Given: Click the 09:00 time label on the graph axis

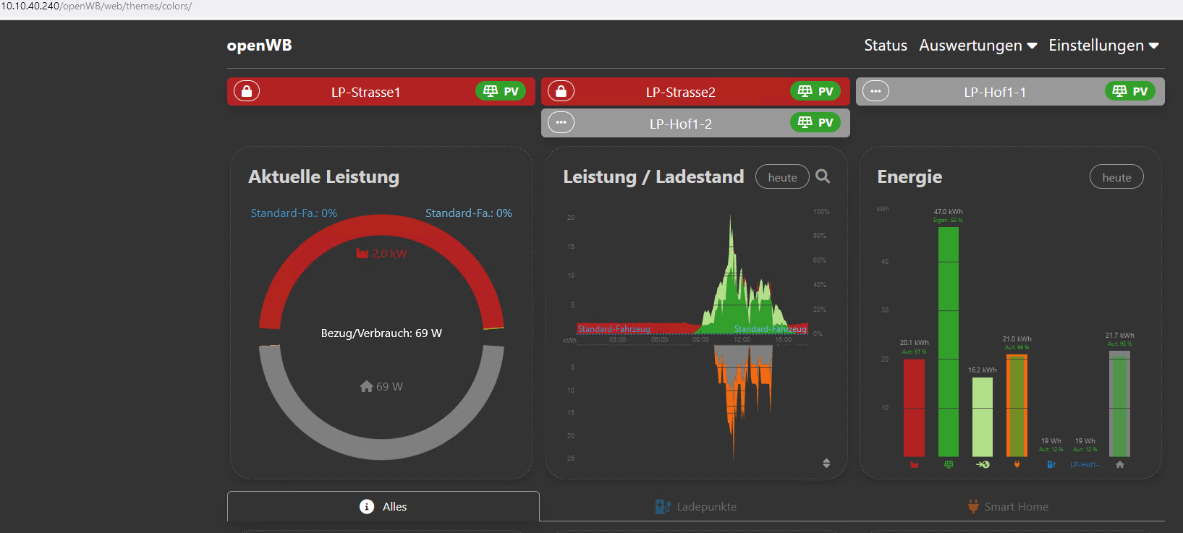Looking at the screenshot, I should pyautogui.click(x=701, y=340).
